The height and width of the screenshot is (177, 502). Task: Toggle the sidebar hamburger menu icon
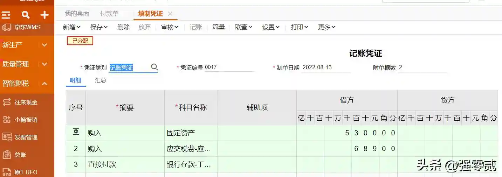click(x=6, y=15)
